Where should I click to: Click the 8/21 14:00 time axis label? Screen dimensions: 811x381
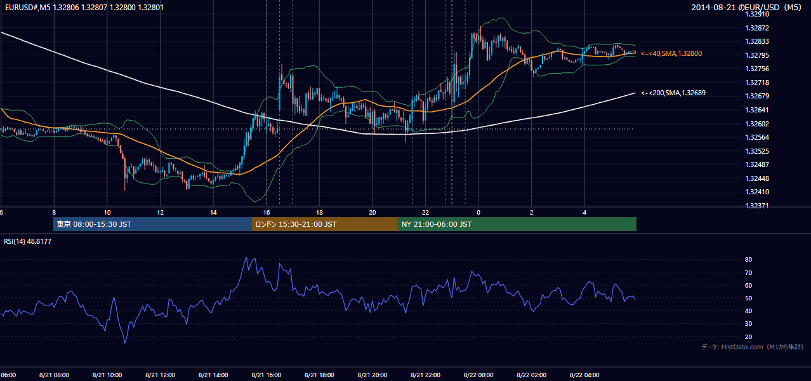tap(213, 375)
